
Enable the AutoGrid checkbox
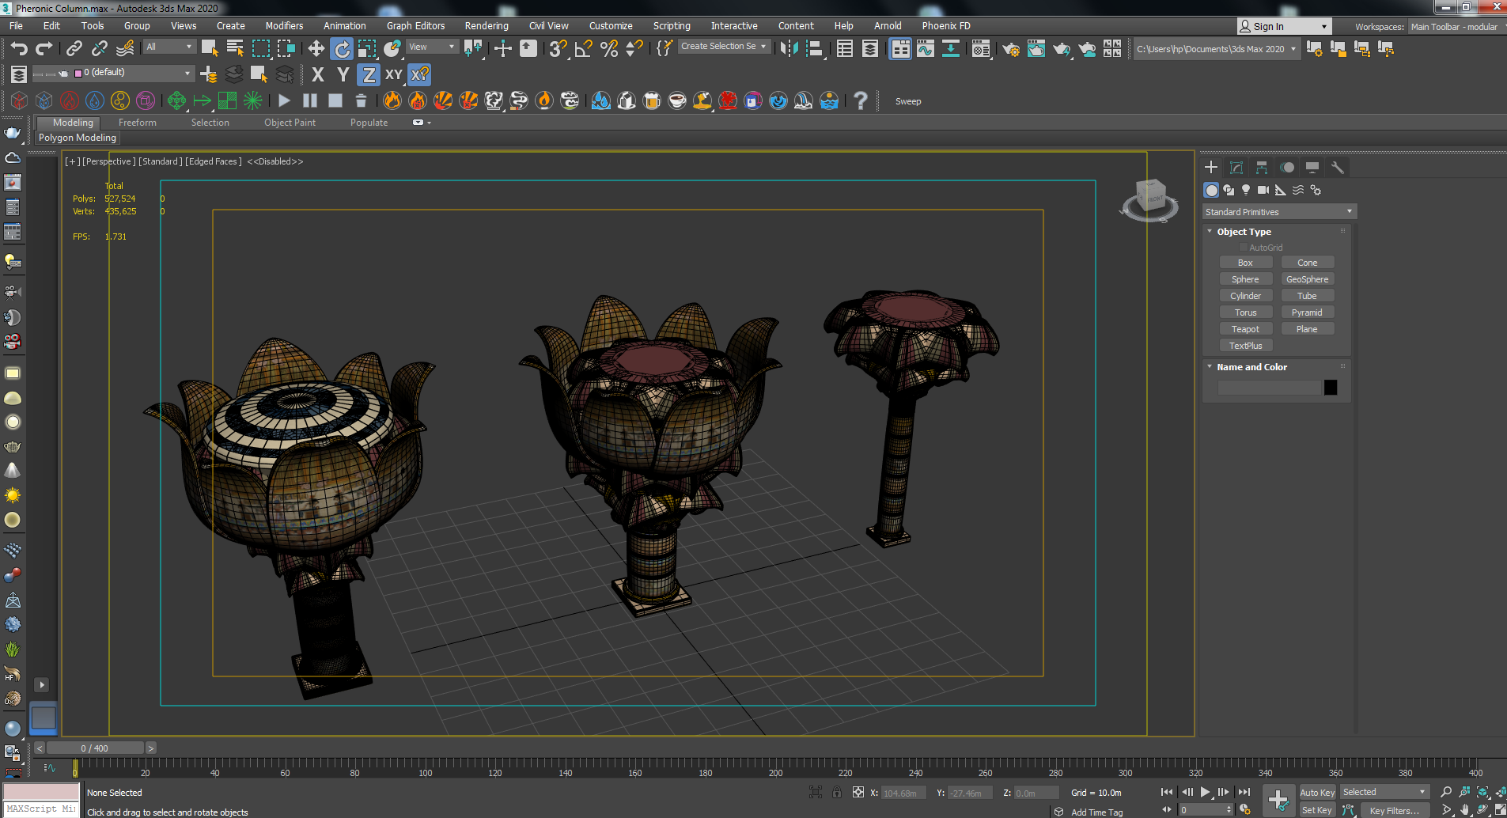(x=1244, y=248)
